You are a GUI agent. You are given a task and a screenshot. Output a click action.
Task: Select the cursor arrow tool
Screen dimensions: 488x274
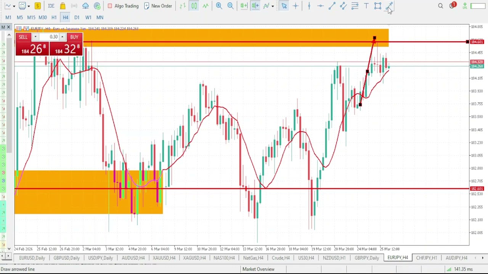[x=284, y=6]
